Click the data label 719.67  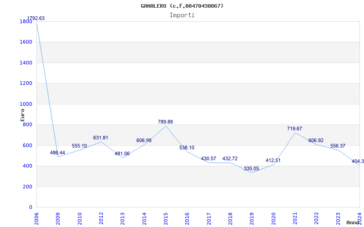(x=294, y=128)
